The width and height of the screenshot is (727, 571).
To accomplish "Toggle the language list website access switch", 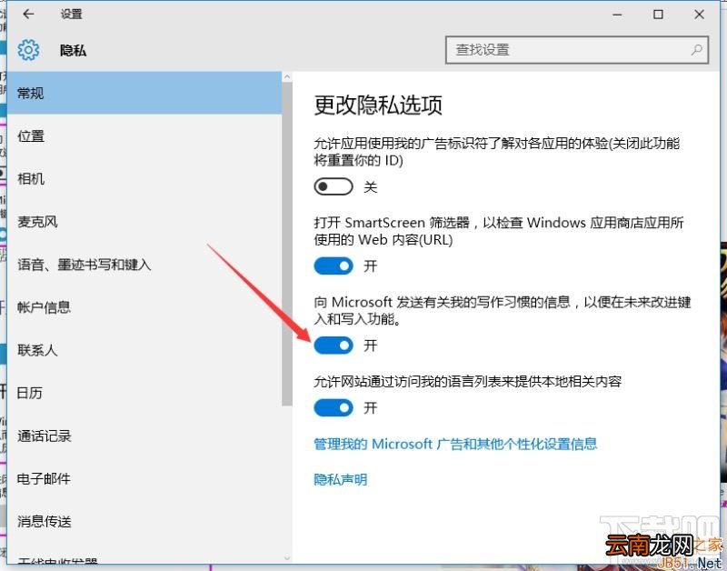I will (x=334, y=407).
